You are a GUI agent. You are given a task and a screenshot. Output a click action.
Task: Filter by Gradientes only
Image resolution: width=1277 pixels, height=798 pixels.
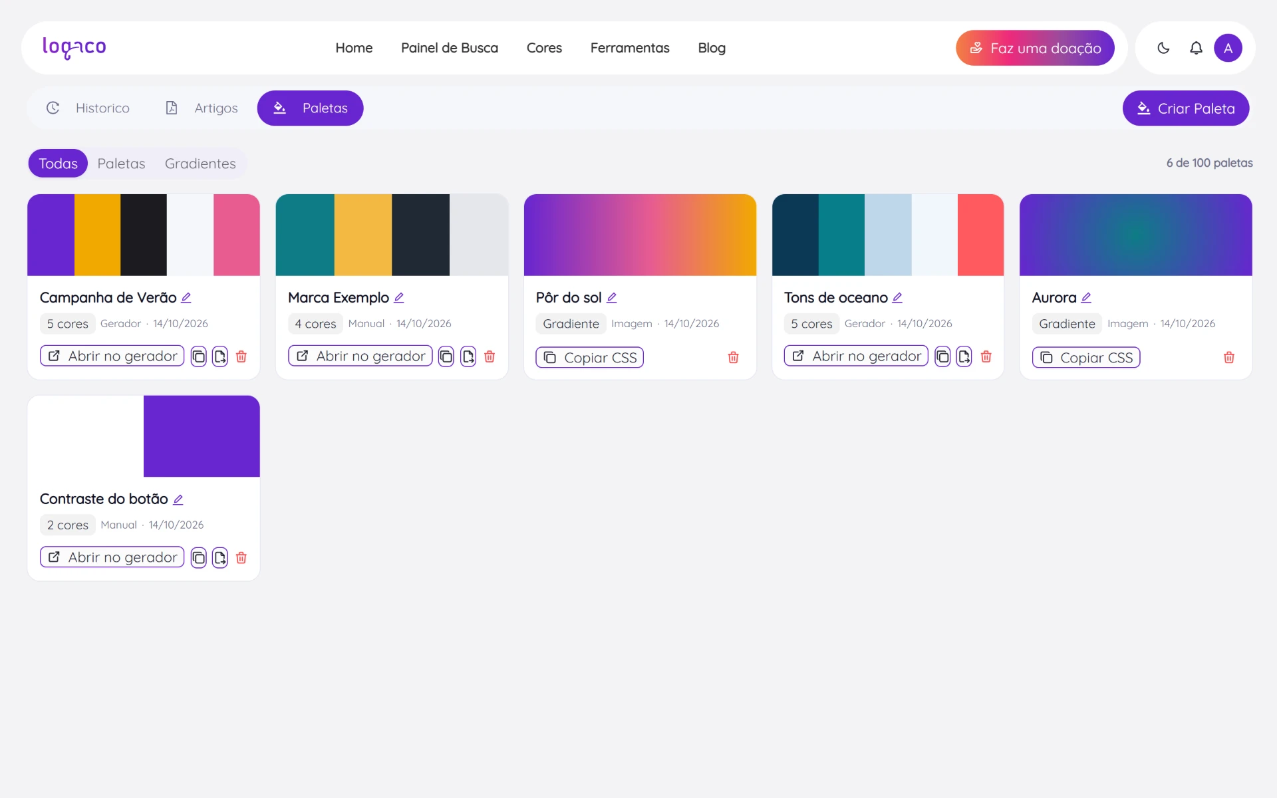tap(200, 164)
